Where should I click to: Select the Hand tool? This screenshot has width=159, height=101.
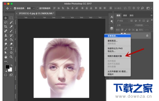(6, 57)
